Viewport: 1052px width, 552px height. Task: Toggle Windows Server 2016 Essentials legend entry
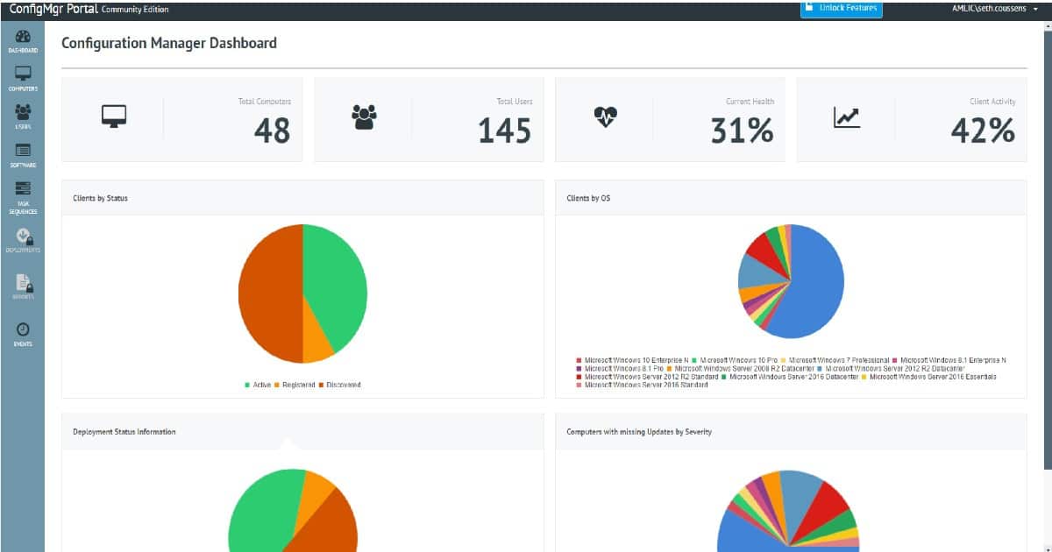point(928,377)
